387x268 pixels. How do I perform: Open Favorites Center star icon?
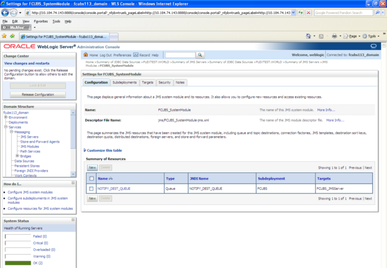(x=4, y=36)
